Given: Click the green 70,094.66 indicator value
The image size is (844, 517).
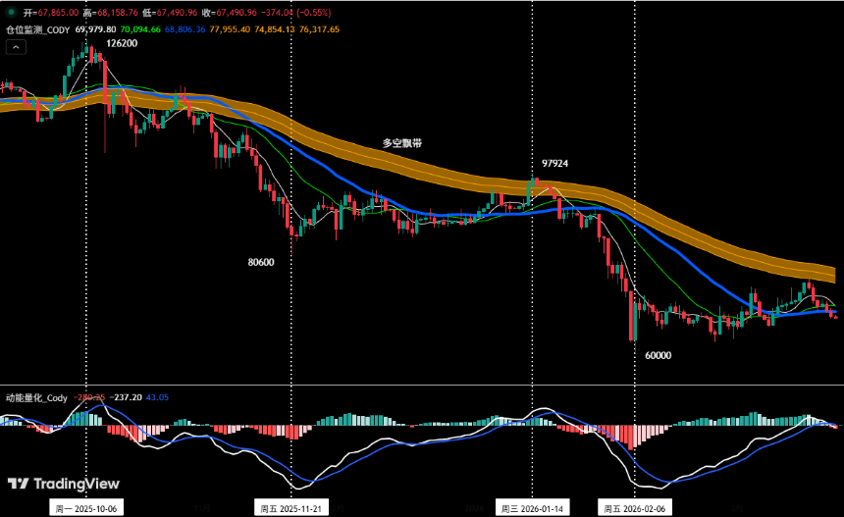Looking at the screenshot, I should click(x=141, y=29).
